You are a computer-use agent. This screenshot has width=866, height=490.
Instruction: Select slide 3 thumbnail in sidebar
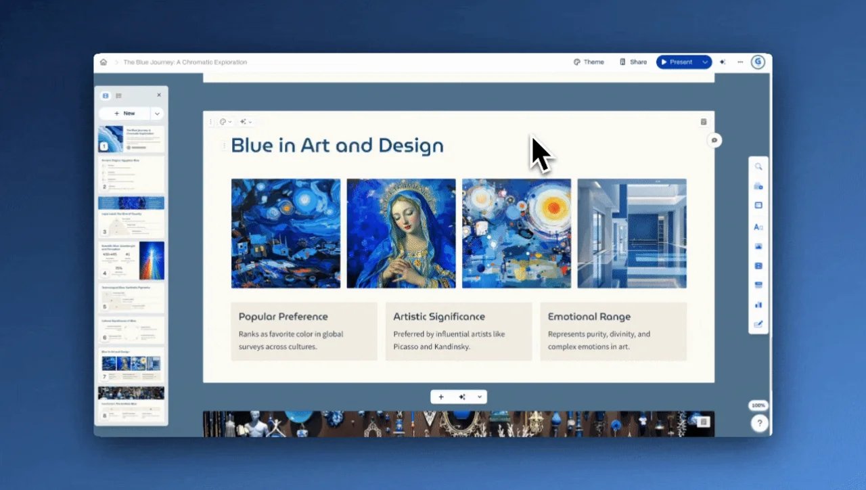131,217
